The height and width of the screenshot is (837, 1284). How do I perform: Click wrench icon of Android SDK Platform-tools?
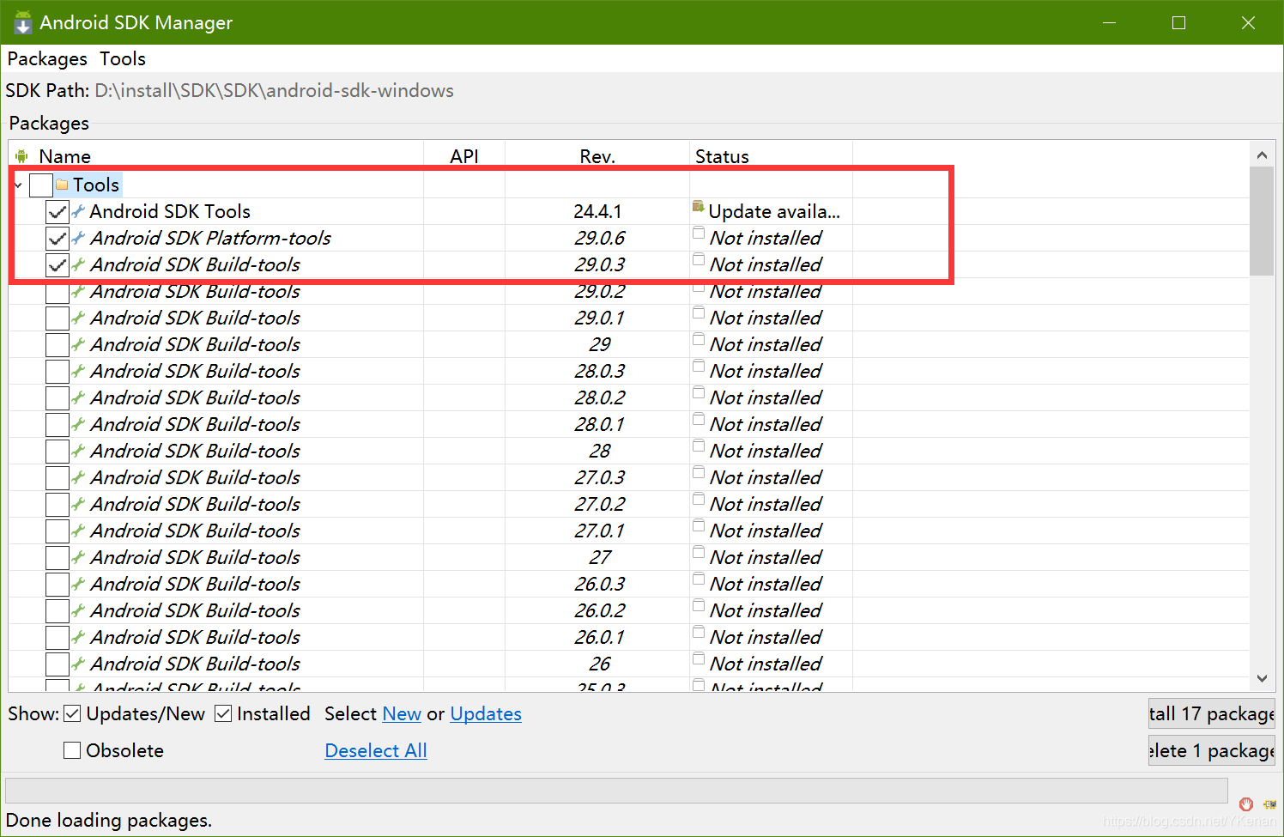coord(78,238)
